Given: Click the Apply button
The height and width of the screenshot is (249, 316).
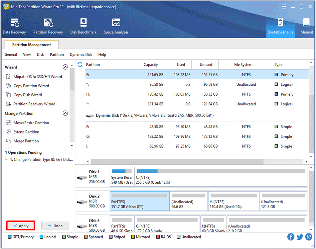Looking at the screenshot, I should pos(21,226).
